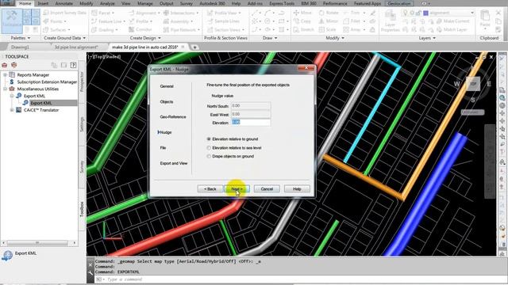Click the layer lightbulb on/off icon
This screenshot has width=508, height=285.
406,13
